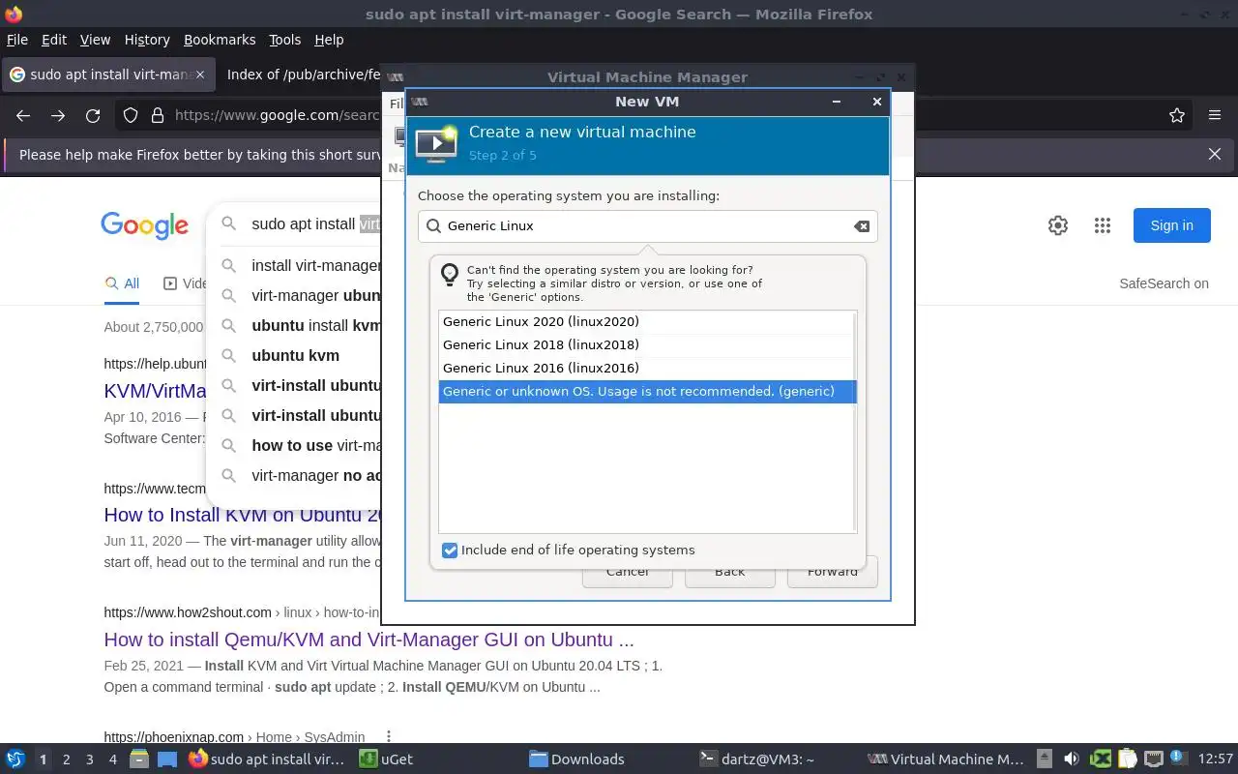The height and width of the screenshot is (774, 1238).
Task: Switch to the uGet taskbar window
Action: [386, 759]
